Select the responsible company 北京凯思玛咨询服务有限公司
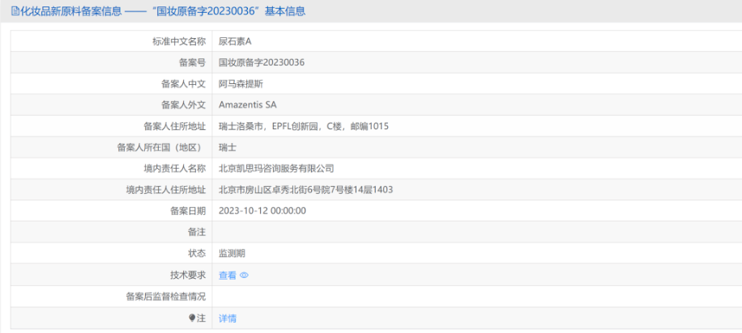742x333 pixels. coord(276,168)
